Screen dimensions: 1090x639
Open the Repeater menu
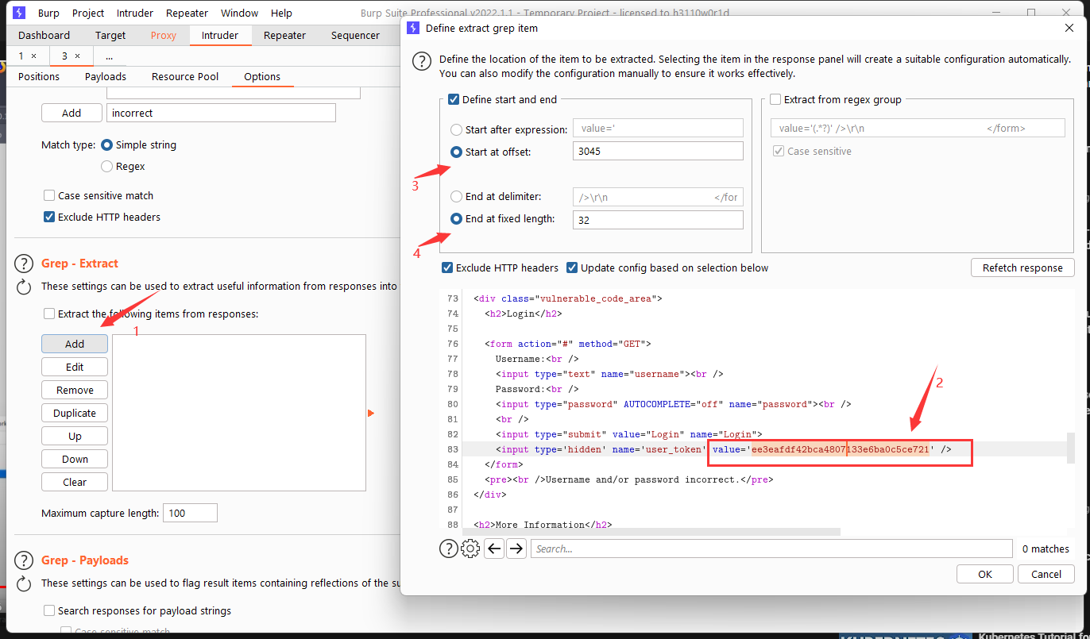[187, 13]
